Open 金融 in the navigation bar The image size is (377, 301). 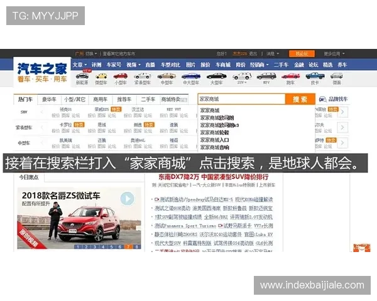(299, 65)
